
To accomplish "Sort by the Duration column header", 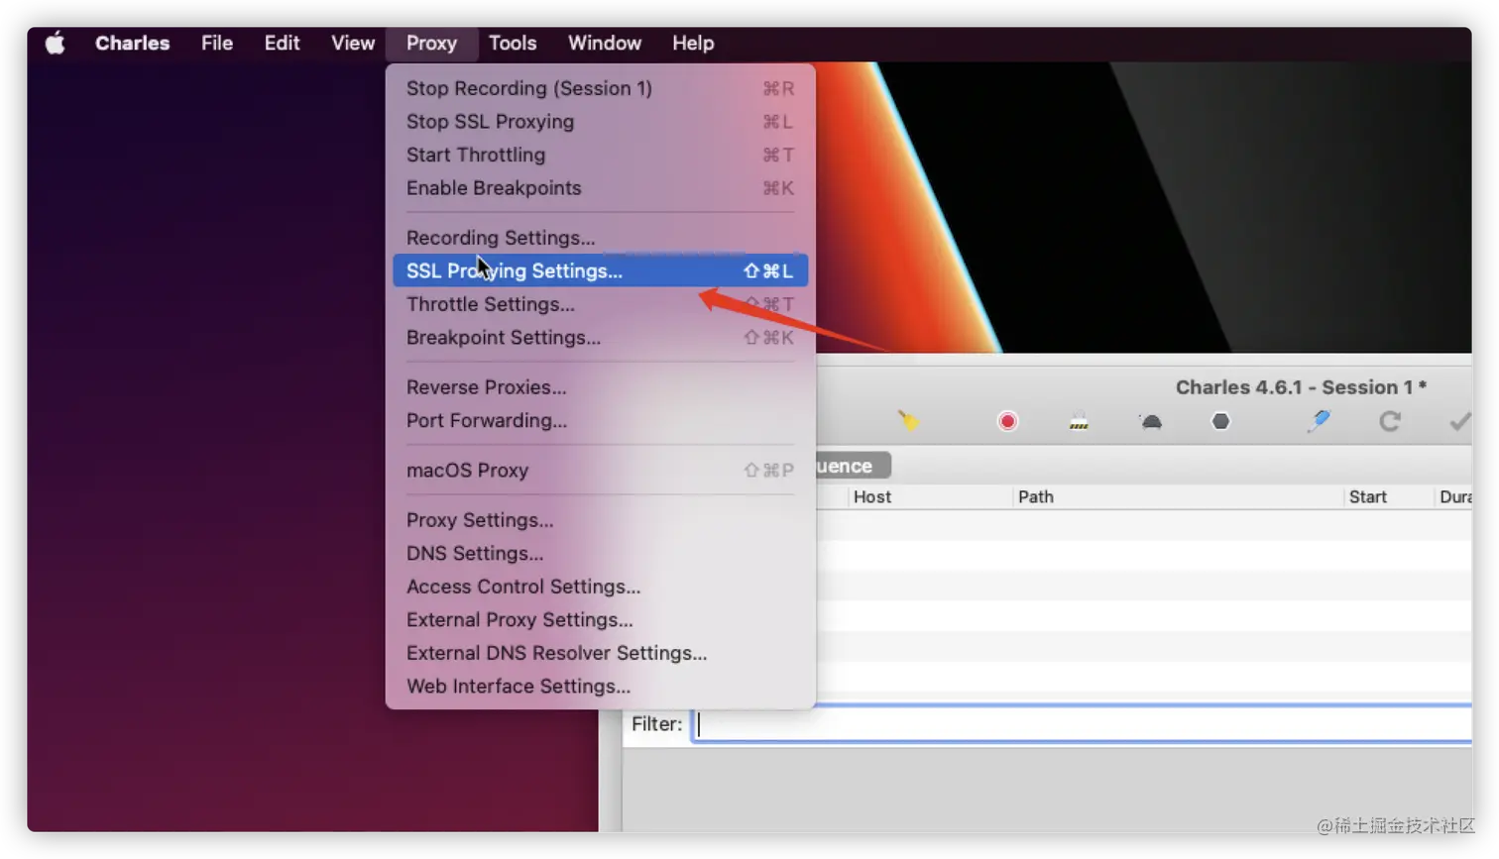I will click(x=1453, y=496).
